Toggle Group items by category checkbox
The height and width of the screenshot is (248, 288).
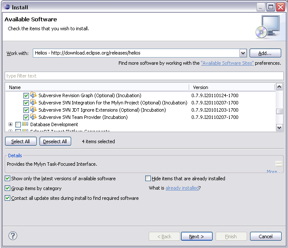[7, 188]
